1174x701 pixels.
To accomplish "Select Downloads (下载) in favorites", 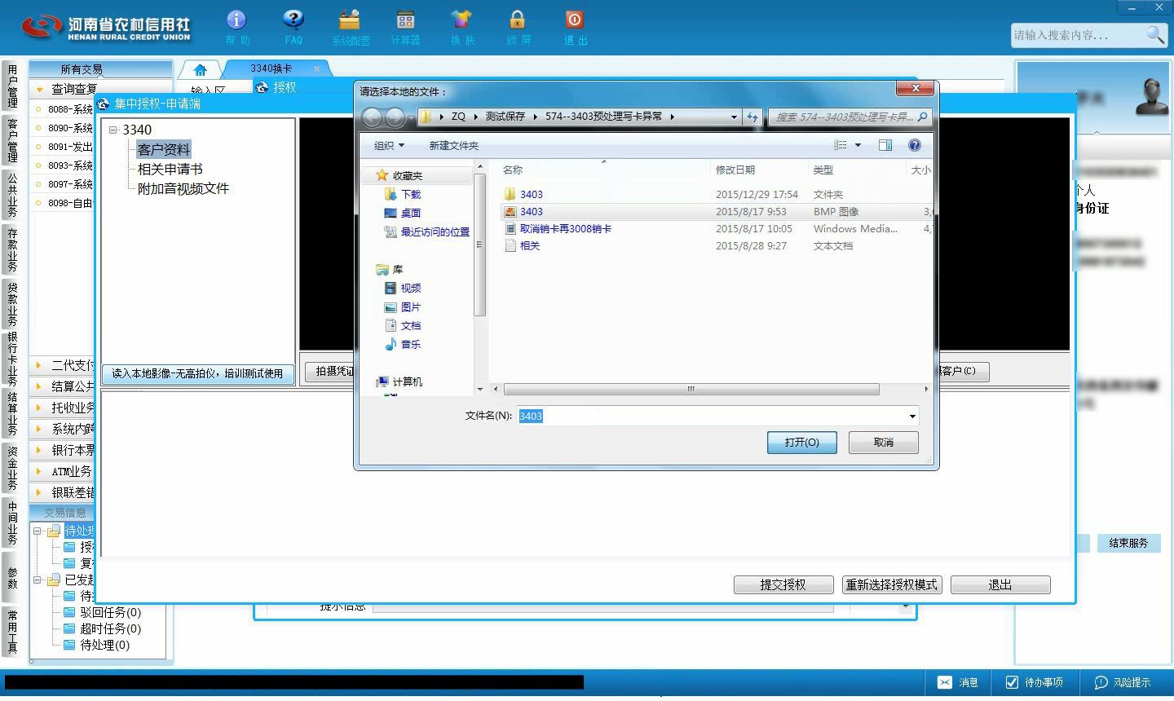I will 402,194.
